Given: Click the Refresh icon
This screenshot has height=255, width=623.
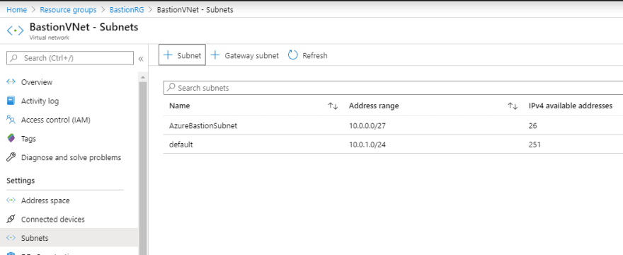Looking at the screenshot, I should click(293, 55).
